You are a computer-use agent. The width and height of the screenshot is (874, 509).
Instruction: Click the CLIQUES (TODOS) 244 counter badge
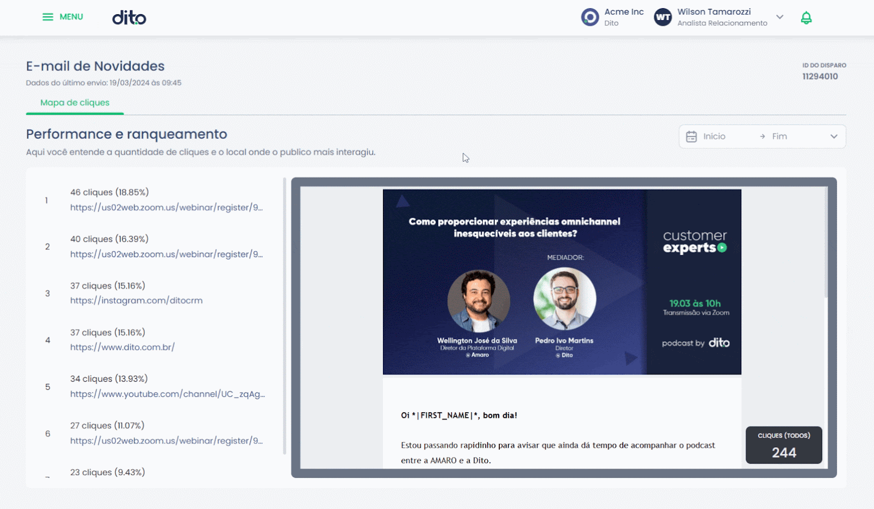pyautogui.click(x=784, y=445)
